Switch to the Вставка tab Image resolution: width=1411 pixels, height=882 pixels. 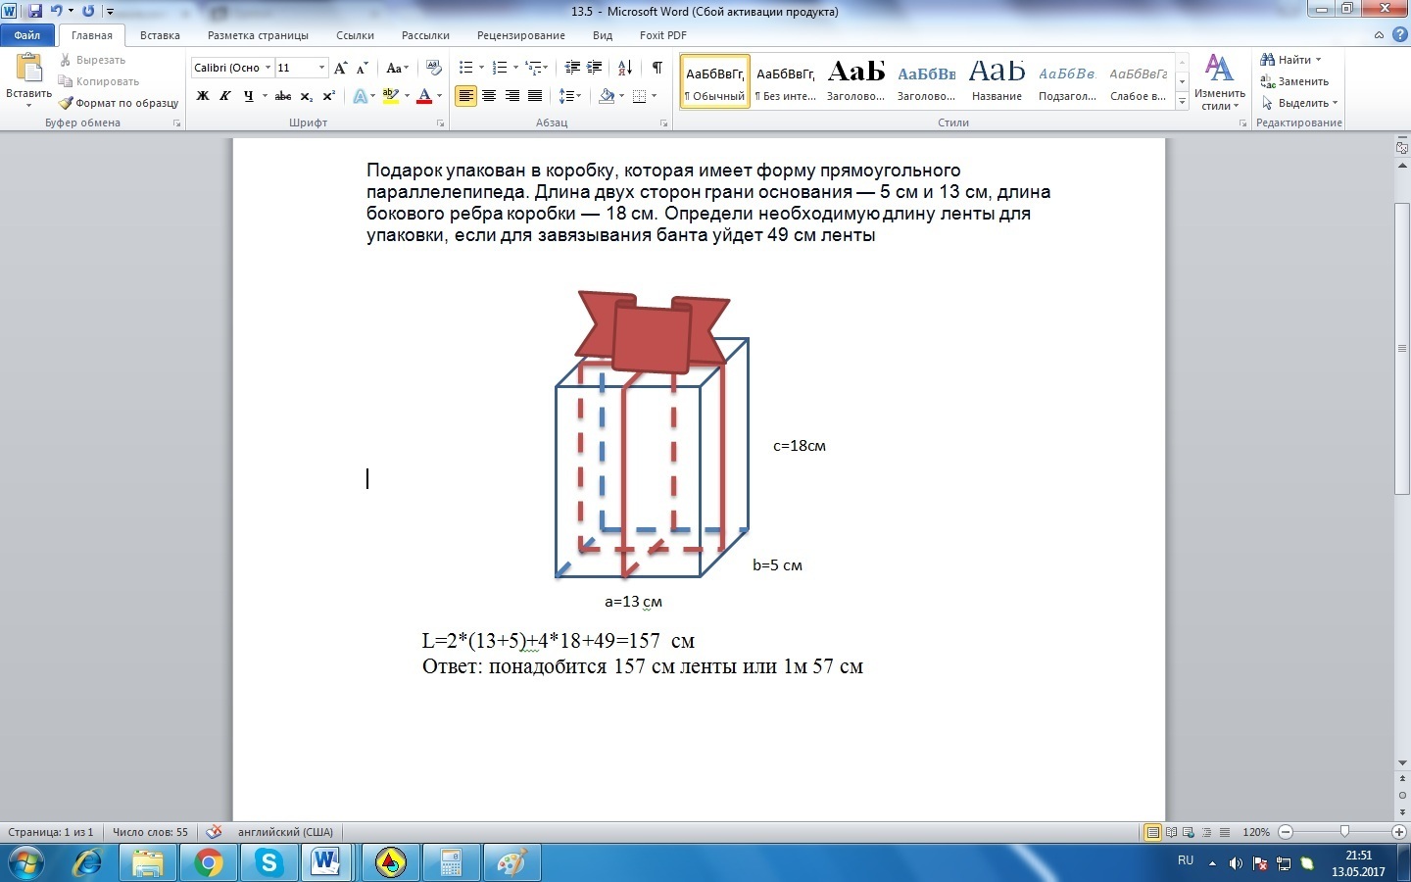160,35
